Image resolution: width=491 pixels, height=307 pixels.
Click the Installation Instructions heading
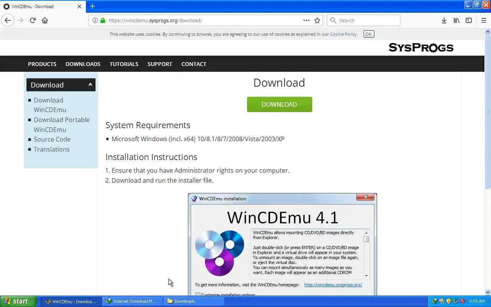151,157
